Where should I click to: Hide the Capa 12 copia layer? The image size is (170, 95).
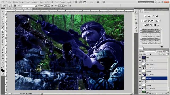tap(140, 68)
